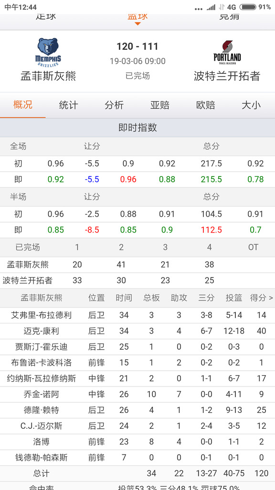The image size is (275, 490).
Task: Tap the OT quarter column header
Action: tap(253, 247)
